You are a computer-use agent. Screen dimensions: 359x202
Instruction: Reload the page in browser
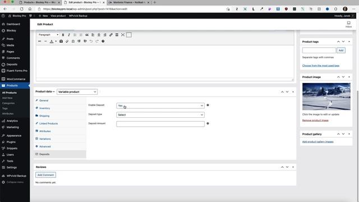click(21, 9)
